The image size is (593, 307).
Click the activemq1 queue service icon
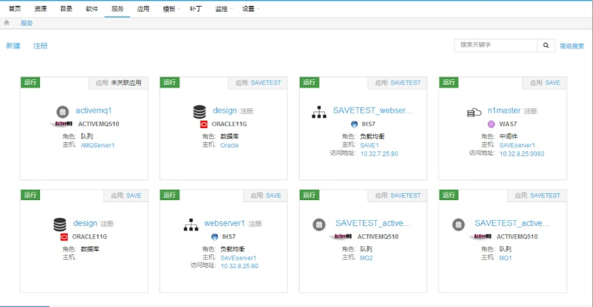pos(62,111)
